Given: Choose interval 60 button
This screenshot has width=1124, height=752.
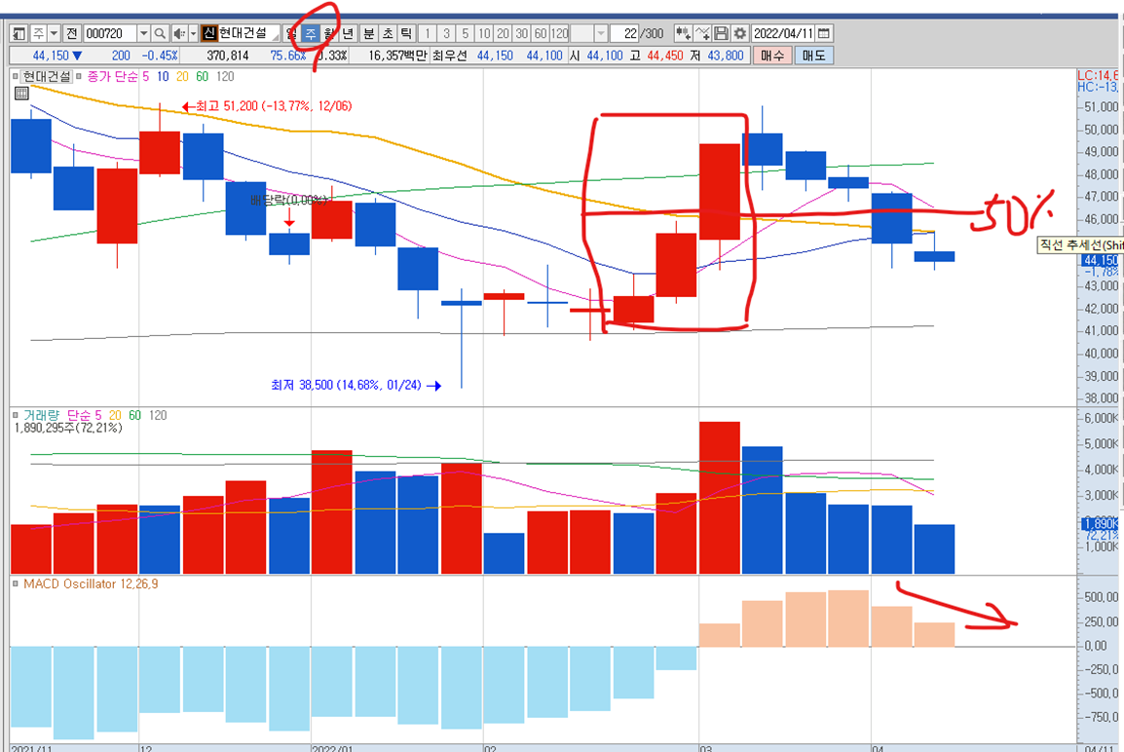Looking at the screenshot, I should [541, 34].
